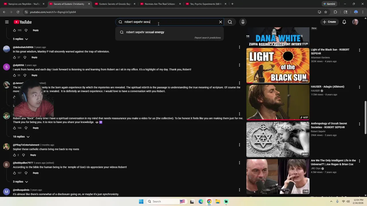Open the Windows Start menu
This screenshot has width=367, height=206.
click(141, 201)
